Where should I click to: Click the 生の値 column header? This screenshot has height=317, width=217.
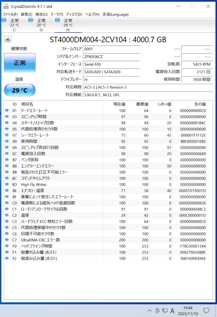pos(190,104)
